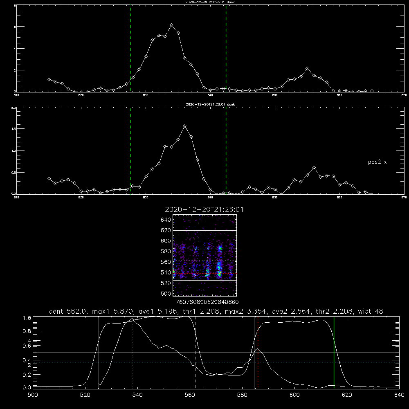The image size is (409, 409).
Task: Click the heatmap y-axis label 560
Action: pyautogui.click(x=166, y=262)
